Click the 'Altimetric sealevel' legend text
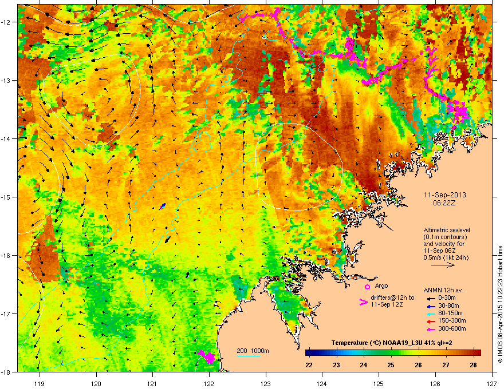Screen dimensions: 504x389 [x=447, y=230]
